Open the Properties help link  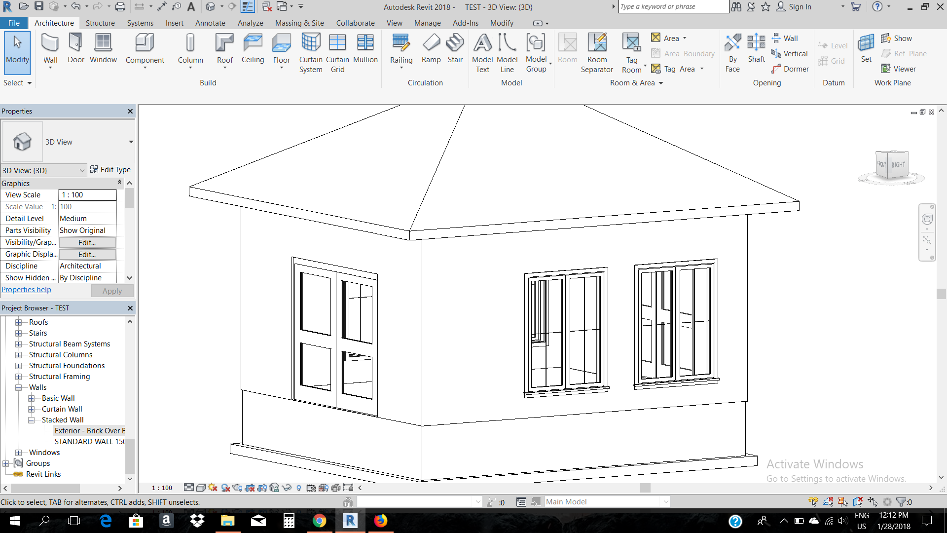tap(26, 290)
